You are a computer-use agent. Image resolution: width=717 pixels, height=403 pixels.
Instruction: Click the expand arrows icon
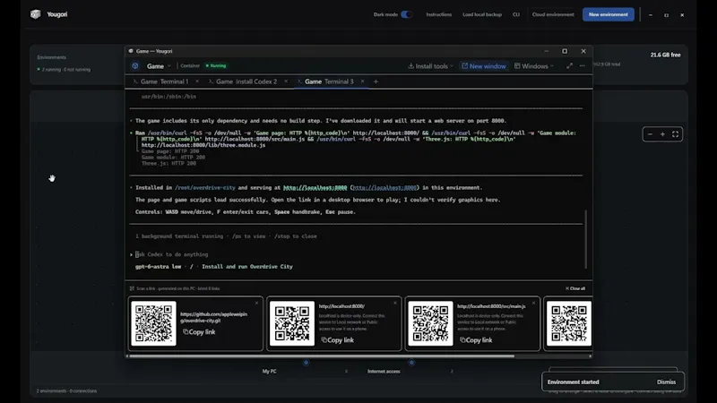[569, 66]
